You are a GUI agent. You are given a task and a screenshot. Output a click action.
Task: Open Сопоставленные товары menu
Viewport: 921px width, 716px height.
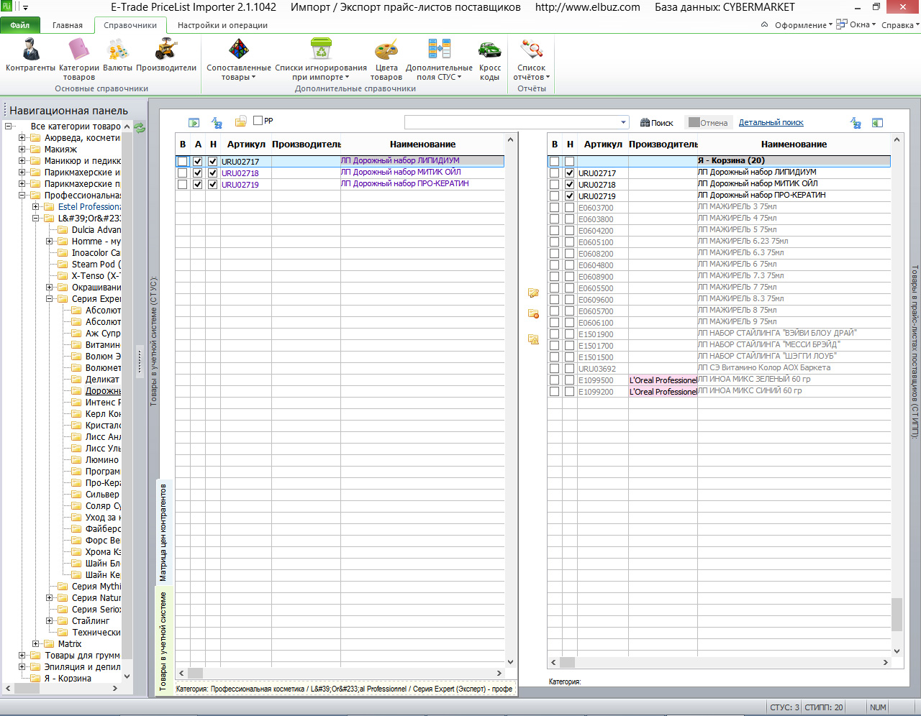tap(239, 59)
